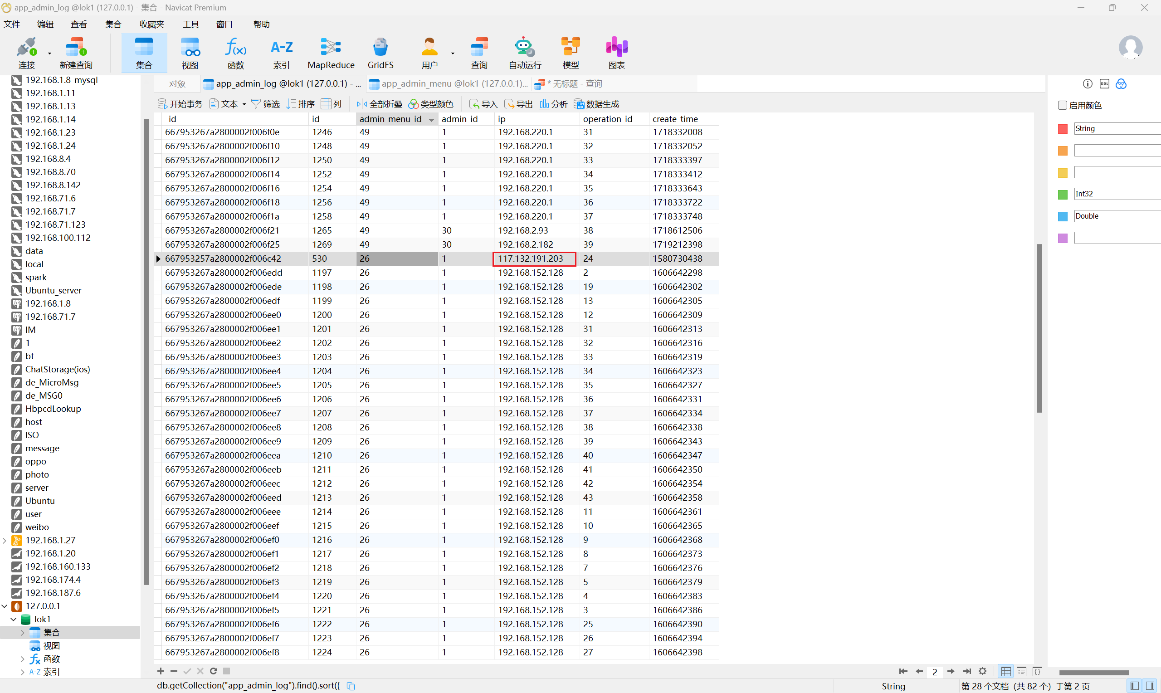
Task: Switch to grid view mode
Action: coord(1006,671)
